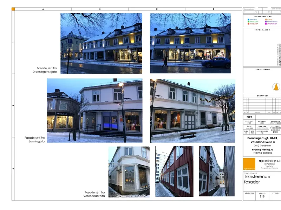281x210 pixels.
Task: Click the INFORMASJON heading
Action: [x=262, y=30]
